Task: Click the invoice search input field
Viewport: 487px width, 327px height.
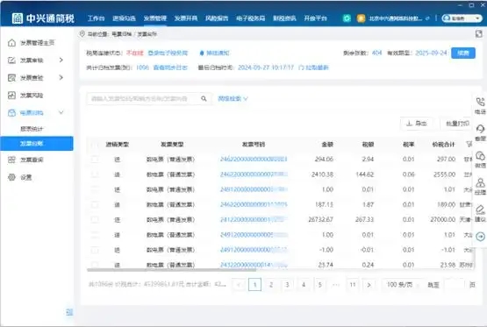Action: (x=143, y=99)
